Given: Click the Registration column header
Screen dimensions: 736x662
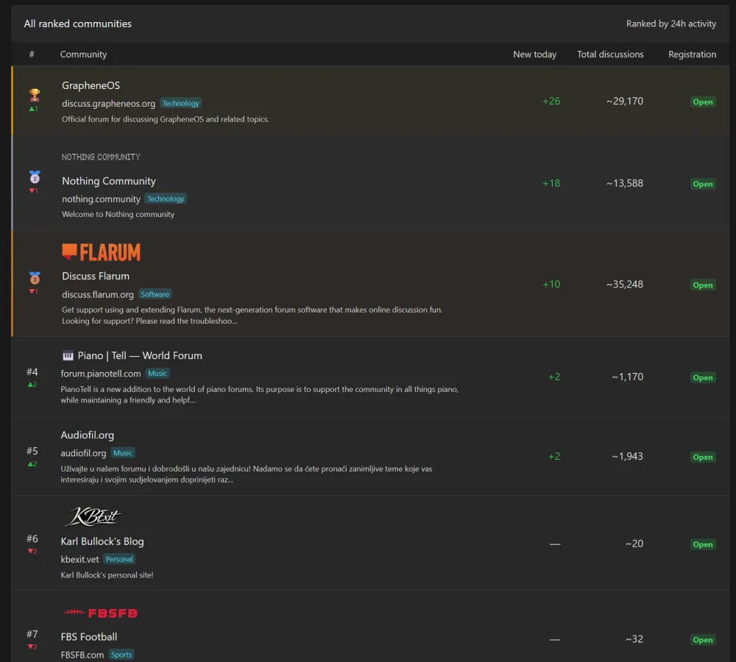Looking at the screenshot, I should tap(693, 54).
